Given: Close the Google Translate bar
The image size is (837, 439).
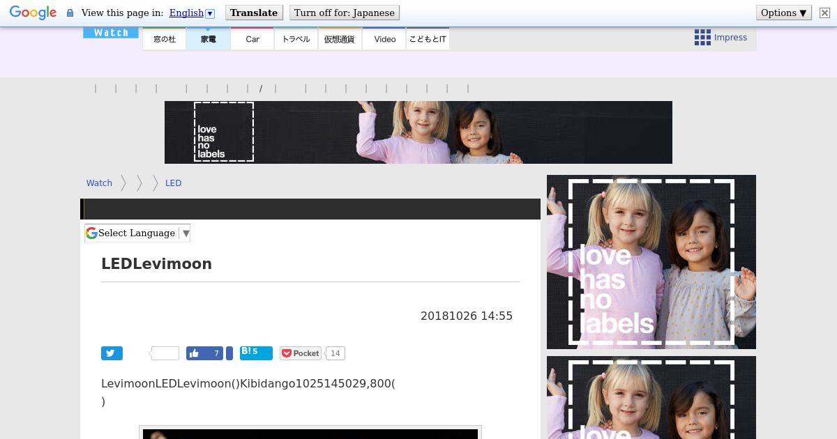Looking at the screenshot, I should click(x=824, y=13).
